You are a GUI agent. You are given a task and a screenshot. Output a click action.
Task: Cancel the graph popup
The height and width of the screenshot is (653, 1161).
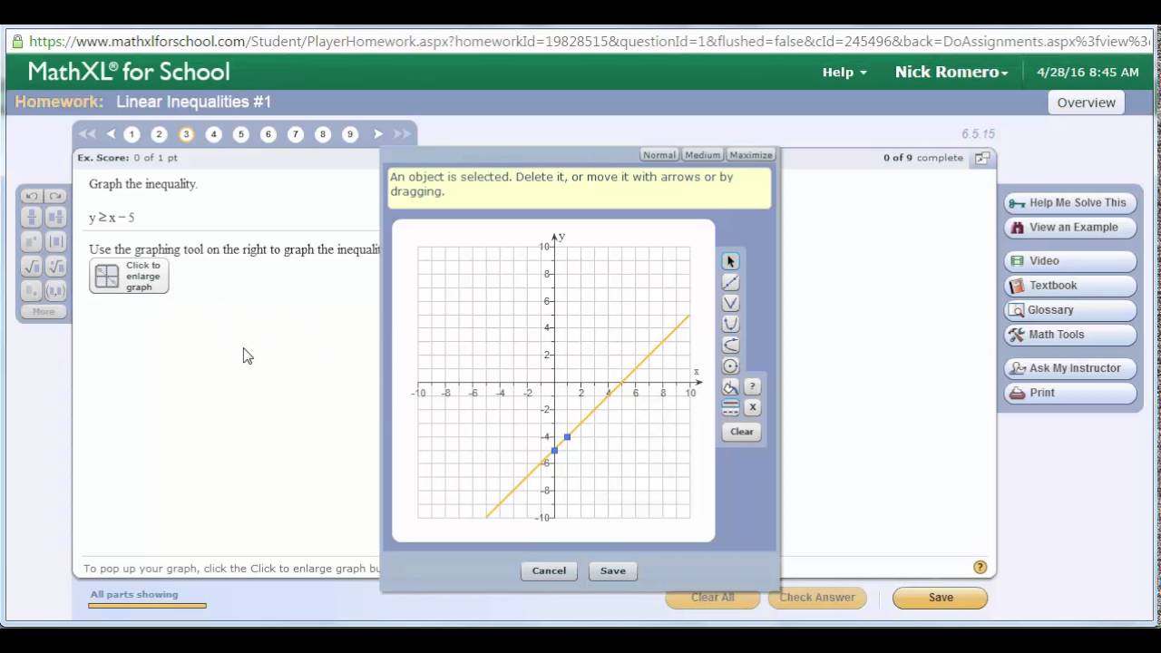(549, 570)
